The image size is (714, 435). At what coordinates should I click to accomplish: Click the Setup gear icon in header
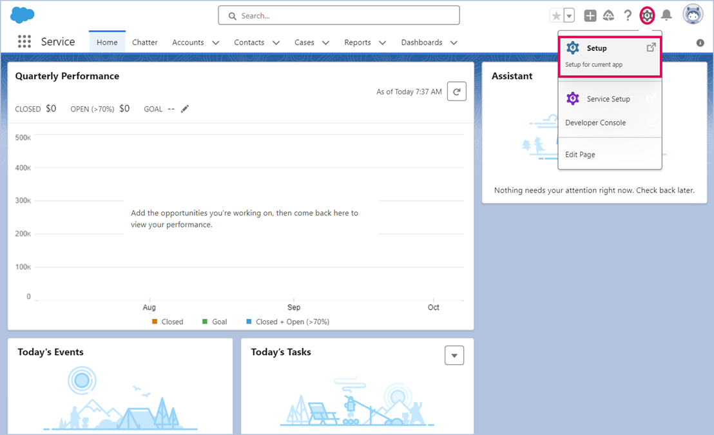point(647,16)
